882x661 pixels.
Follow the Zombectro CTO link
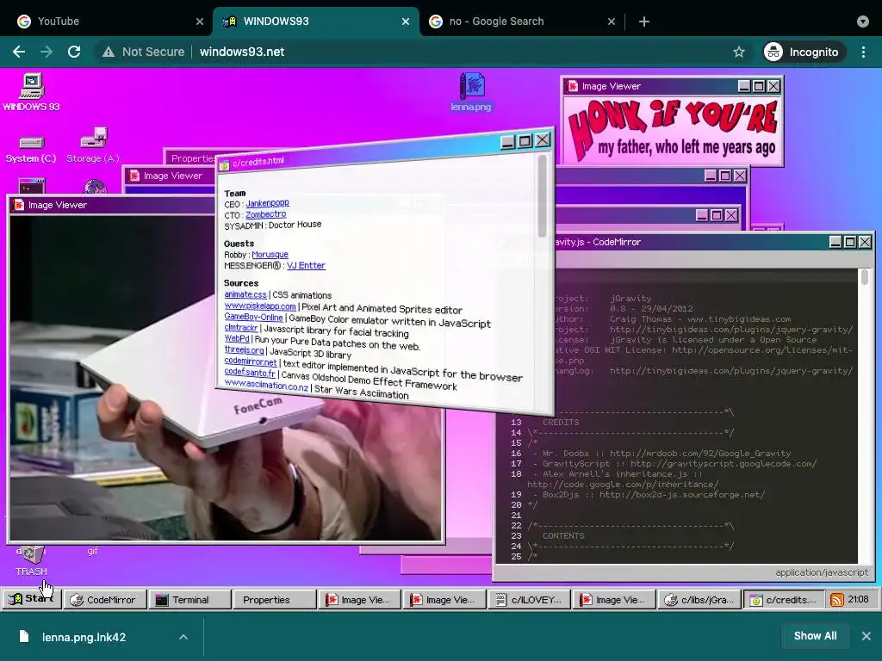tap(265, 214)
